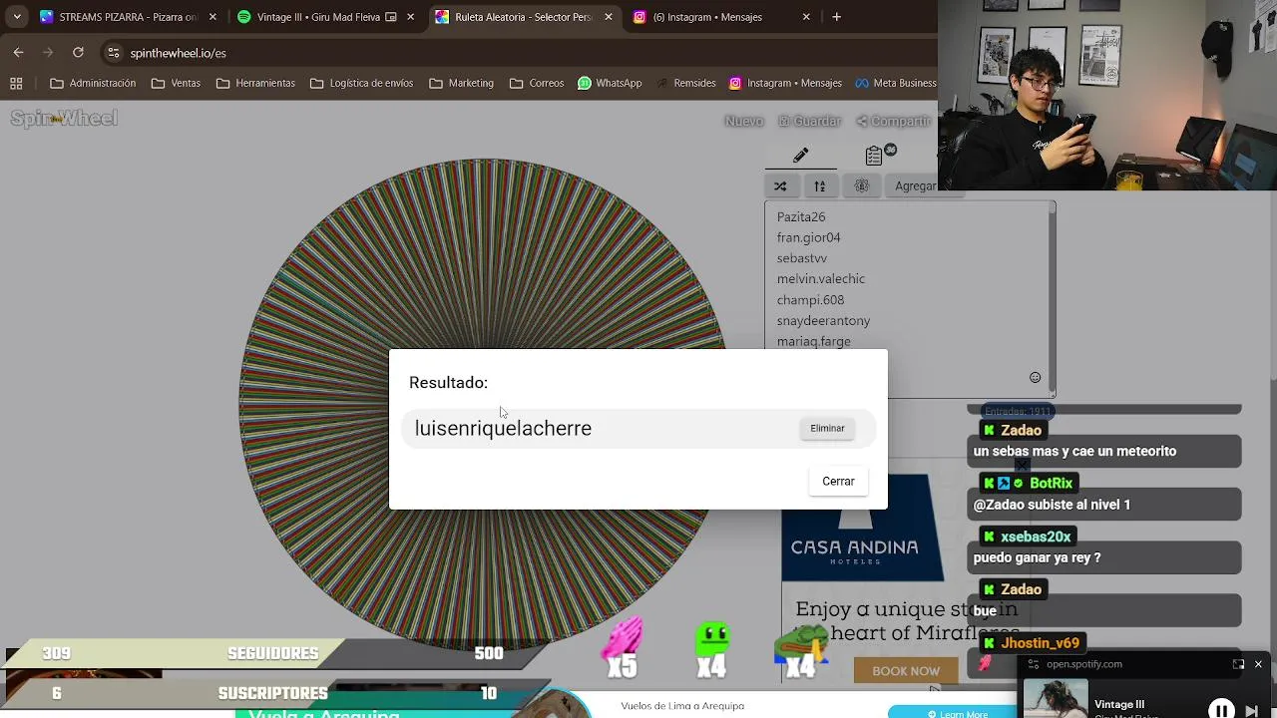Reload the current page
Image resolution: width=1277 pixels, height=718 pixels.
78,53
